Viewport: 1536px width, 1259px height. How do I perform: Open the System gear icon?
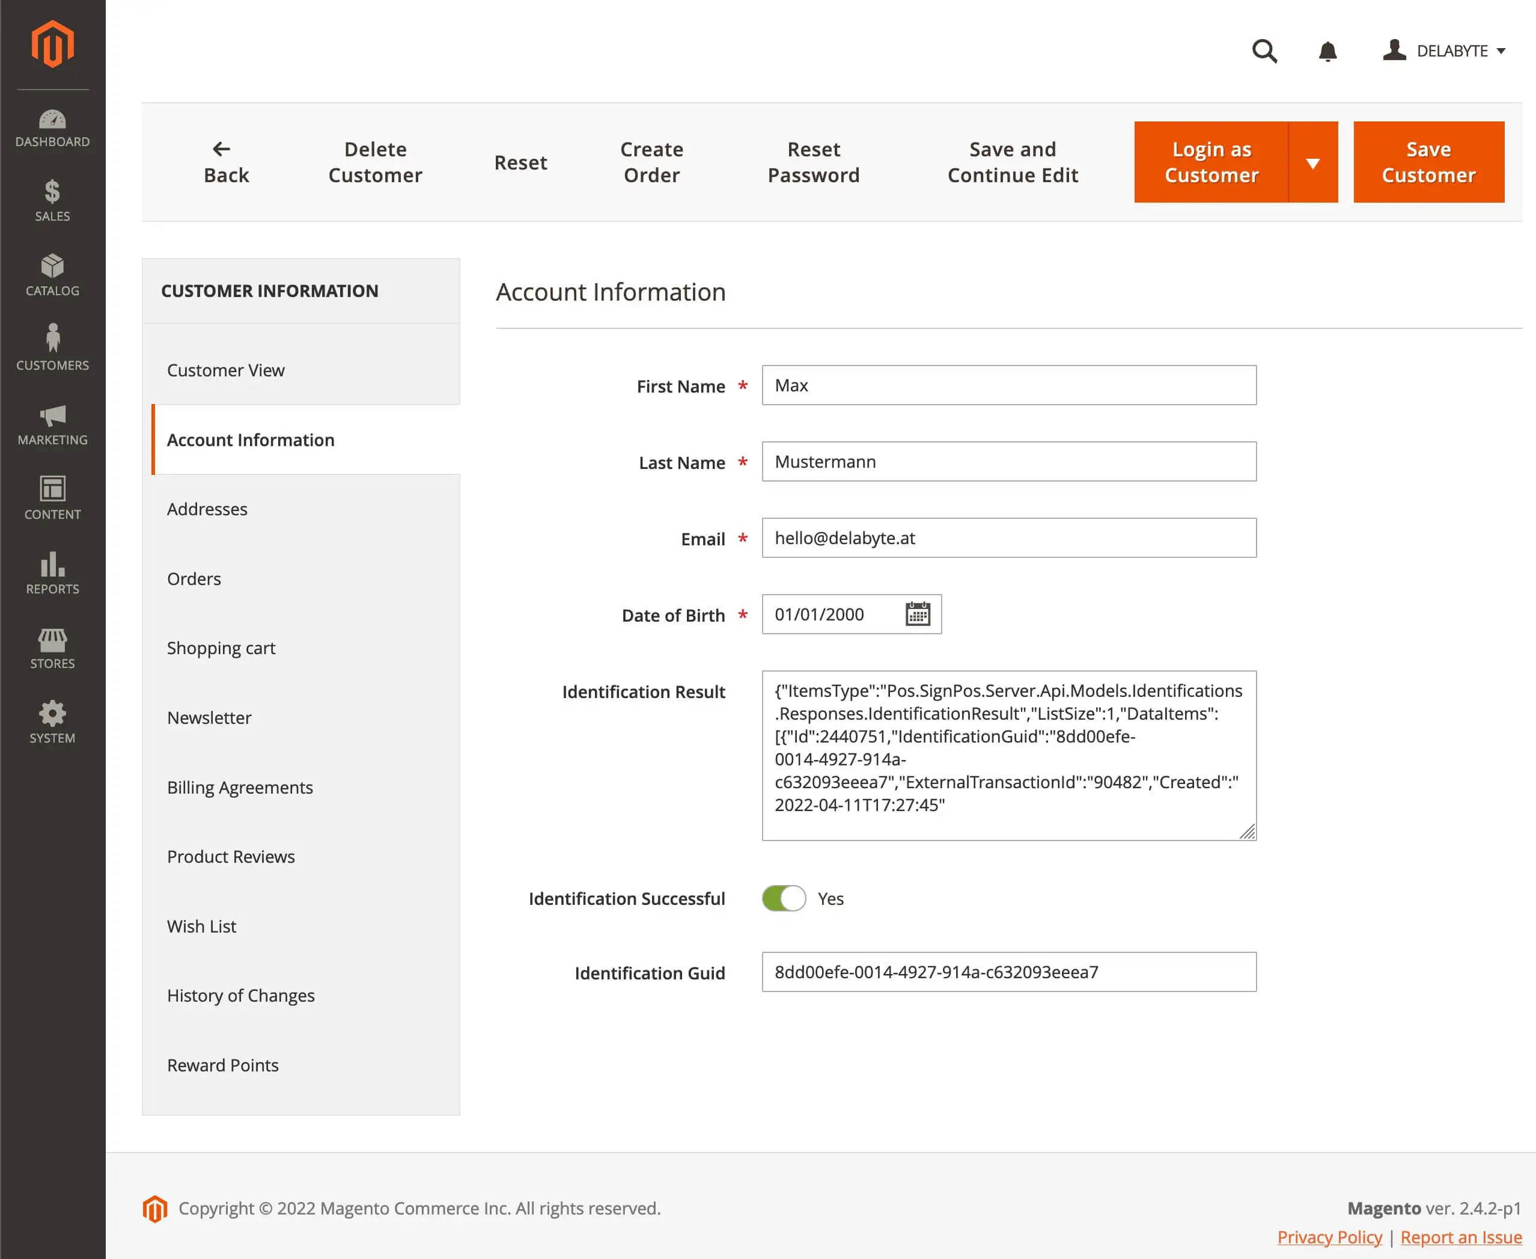(52, 722)
